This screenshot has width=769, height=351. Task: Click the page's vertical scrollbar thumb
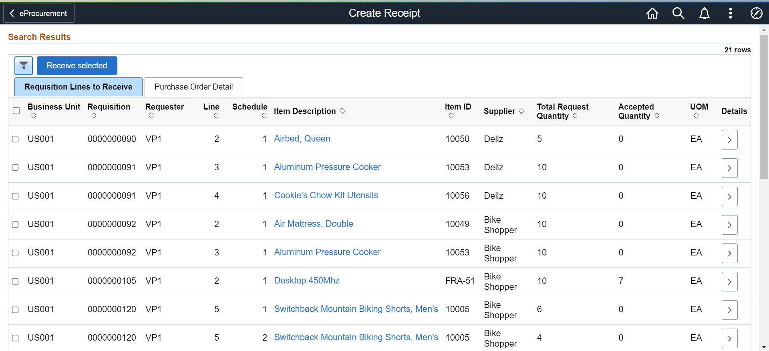click(764, 106)
